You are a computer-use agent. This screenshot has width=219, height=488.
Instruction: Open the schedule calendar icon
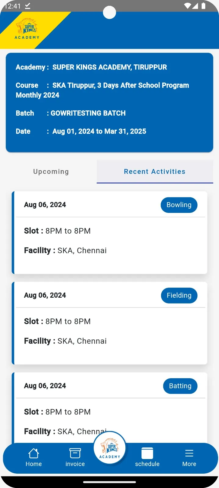(x=147, y=454)
